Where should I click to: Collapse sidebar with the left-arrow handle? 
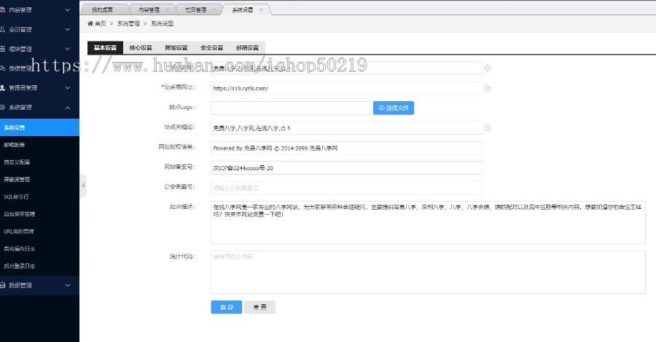pyautogui.click(x=83, y=185)
